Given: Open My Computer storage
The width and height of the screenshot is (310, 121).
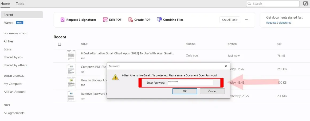Looking at the screenshot, I should tap(13, 84).
